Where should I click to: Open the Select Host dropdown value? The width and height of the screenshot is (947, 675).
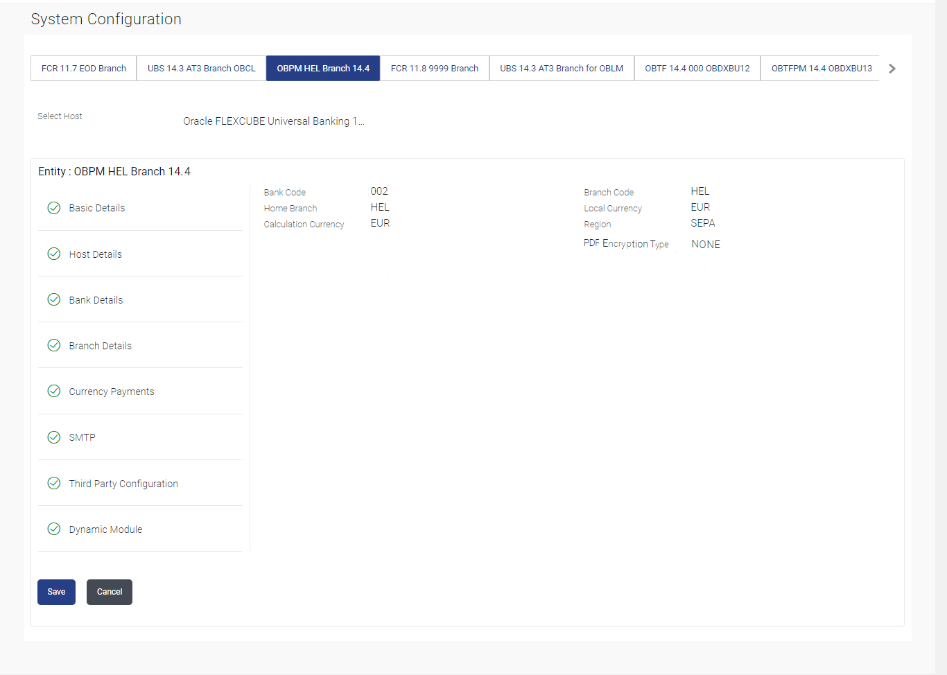tap(274, 121)
